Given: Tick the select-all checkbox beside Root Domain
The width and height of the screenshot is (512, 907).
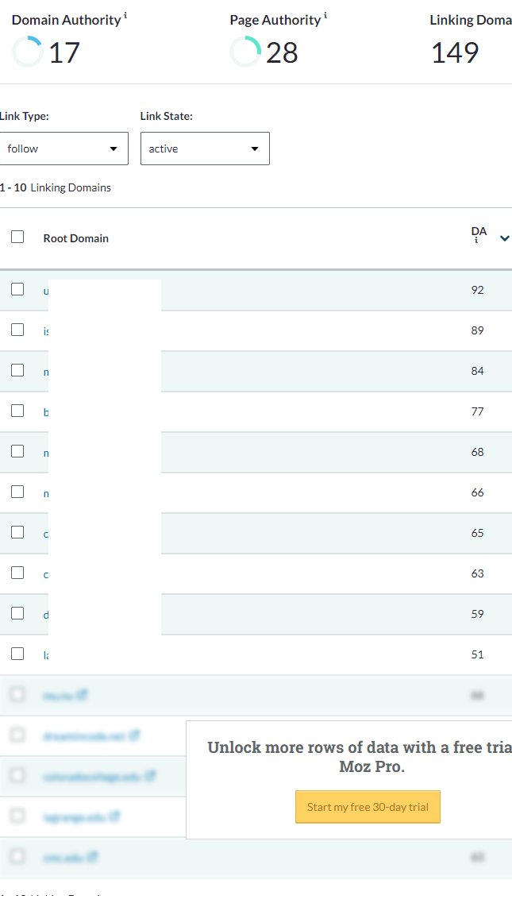Looking at the screenshot, I should tap(18, 237).
